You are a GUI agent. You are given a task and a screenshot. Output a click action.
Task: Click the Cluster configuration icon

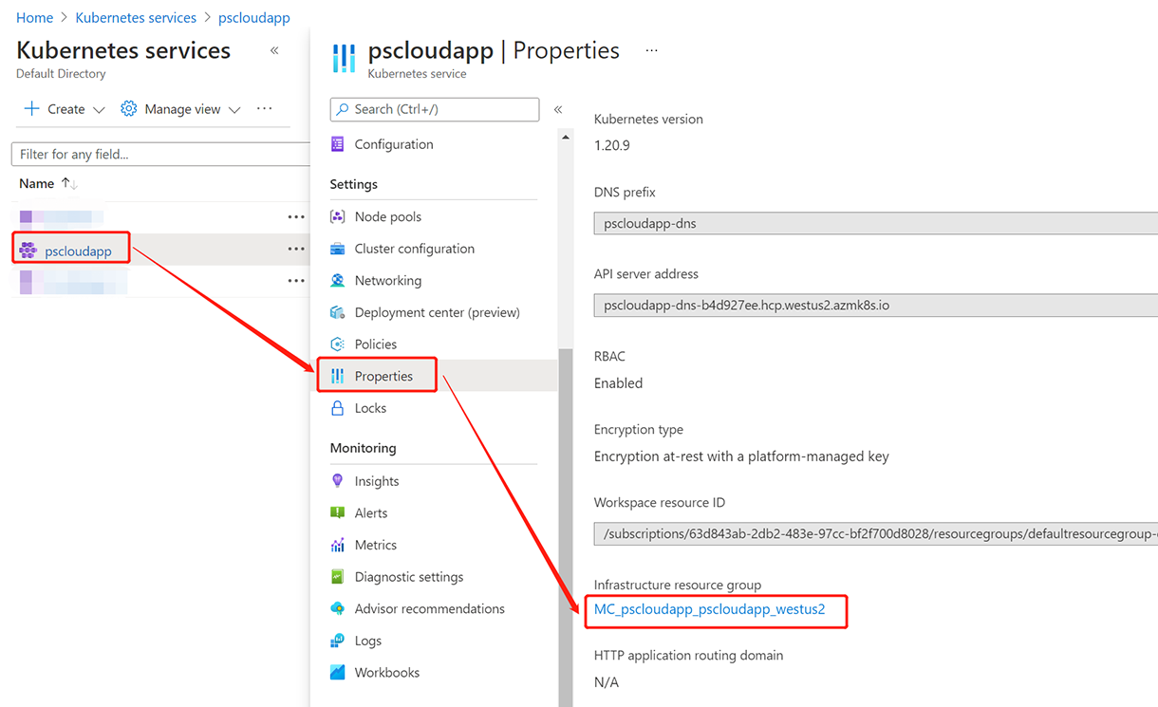pos(337,249)
